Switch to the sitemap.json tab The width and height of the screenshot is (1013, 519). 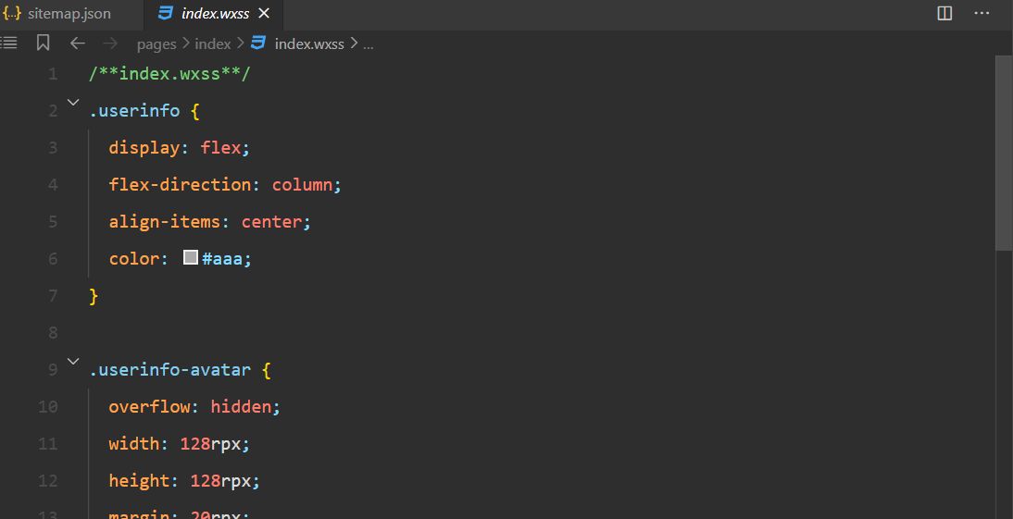[69, 14]
